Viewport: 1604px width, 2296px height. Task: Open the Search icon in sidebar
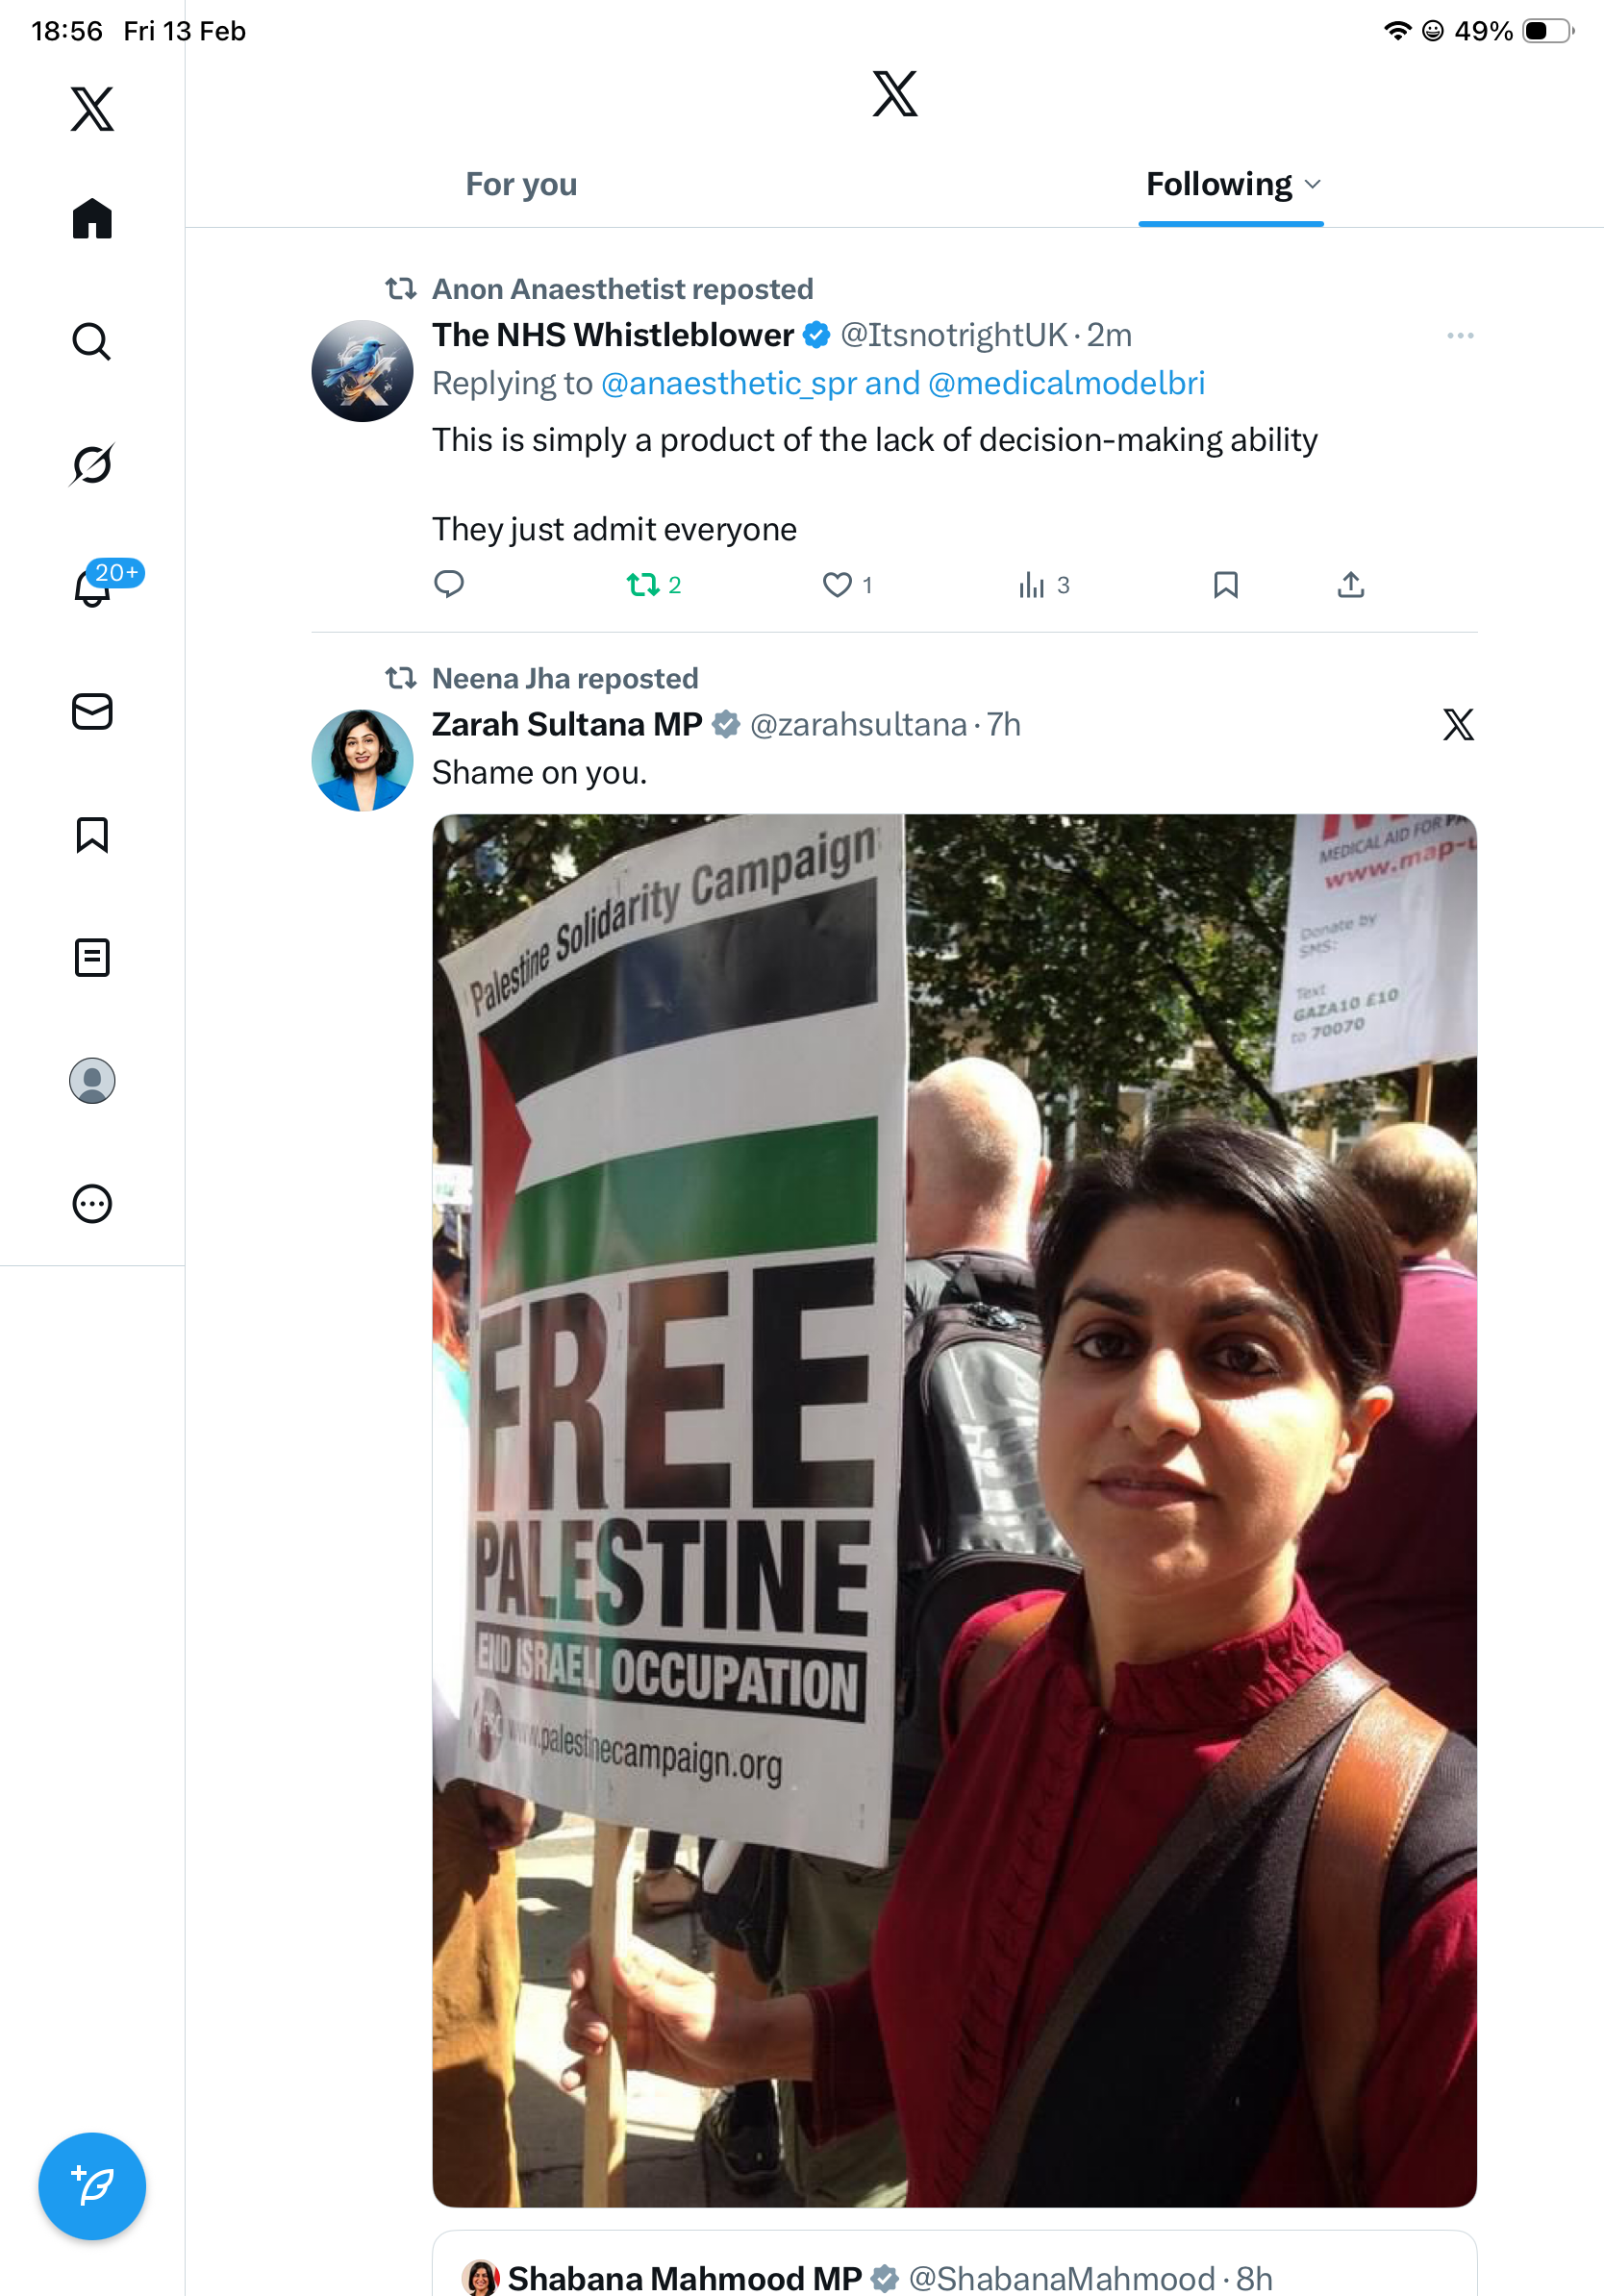click(92, 341)
